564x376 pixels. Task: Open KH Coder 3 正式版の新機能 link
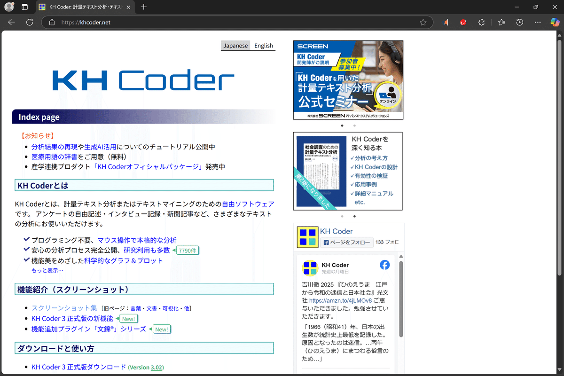pyautogui.click(x=72, y=318)
